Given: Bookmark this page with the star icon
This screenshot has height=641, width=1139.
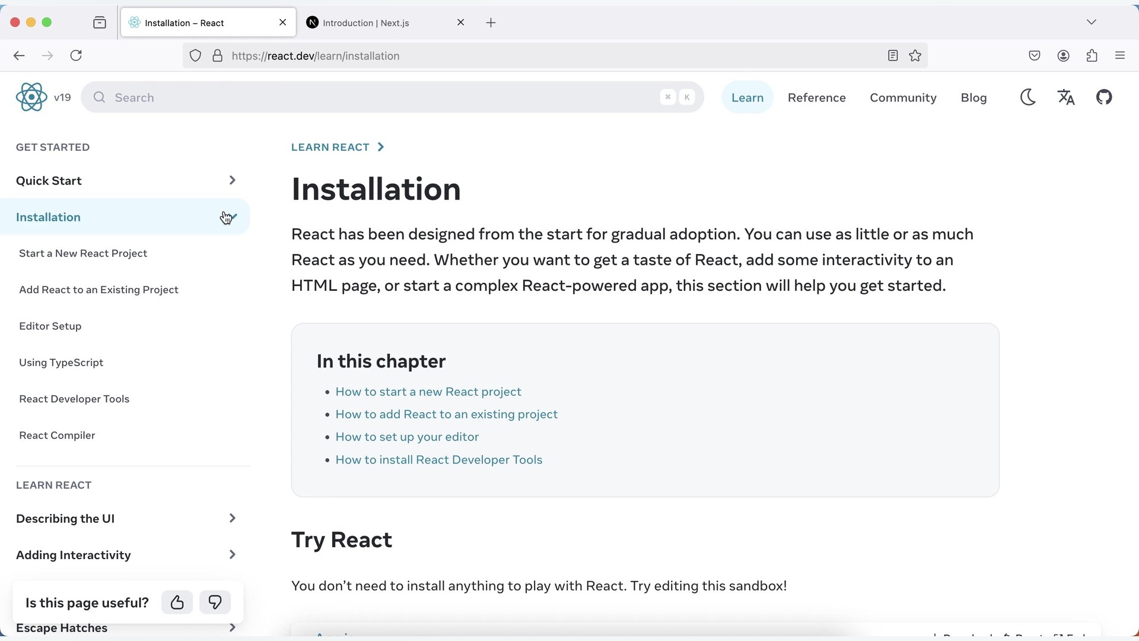Looking at the screenshot, I should point(915,56).
